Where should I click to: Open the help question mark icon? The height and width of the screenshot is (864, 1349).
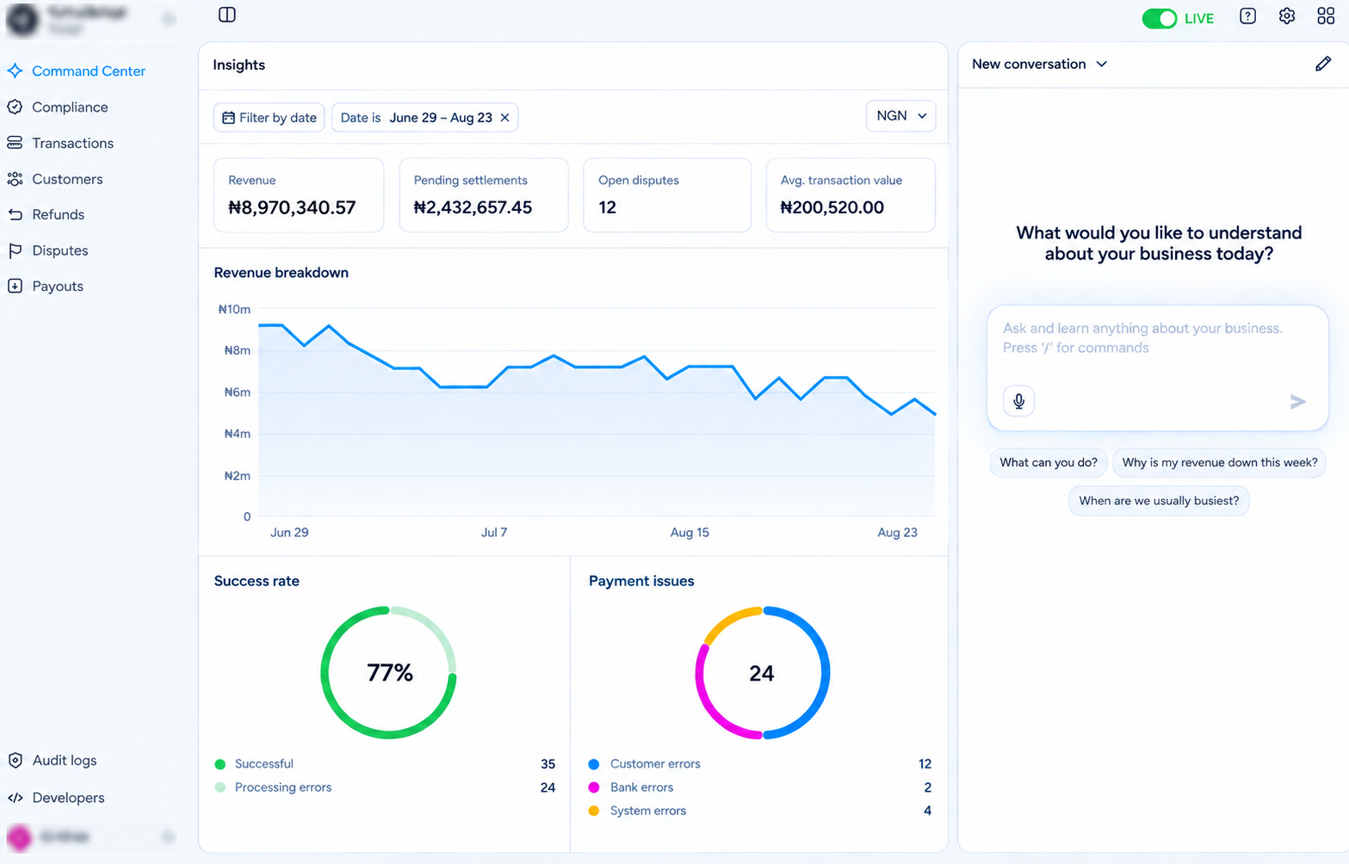pos(1247,16)
